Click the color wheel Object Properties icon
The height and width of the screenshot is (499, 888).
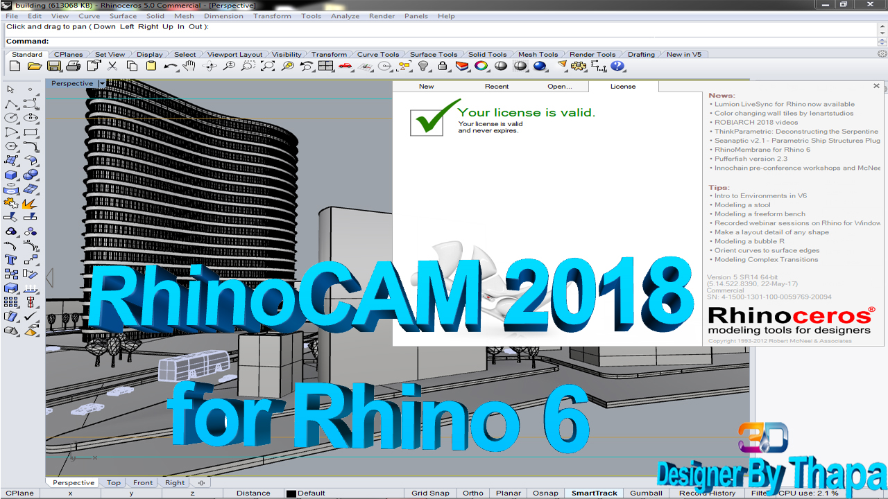[x=481, y=67]
